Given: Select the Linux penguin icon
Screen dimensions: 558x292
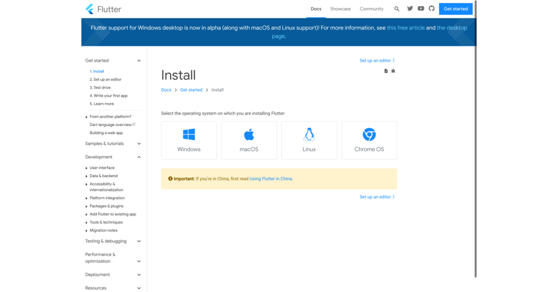Looking at the screenshot, I should [x=309, y=135].
